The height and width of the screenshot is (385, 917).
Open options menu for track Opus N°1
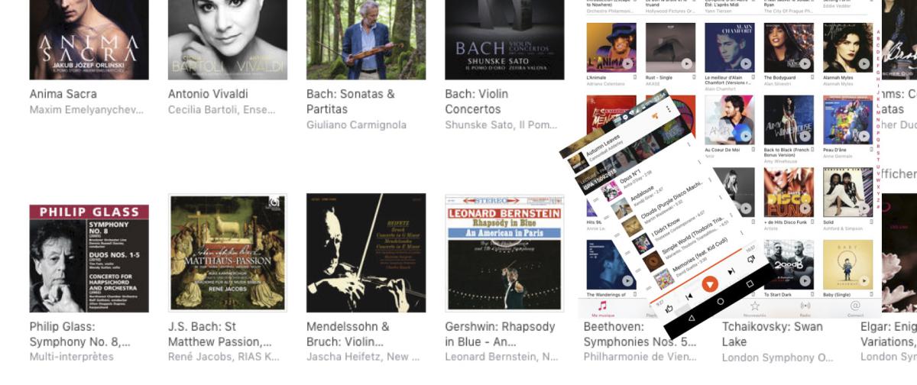click(x=689, y=145)
